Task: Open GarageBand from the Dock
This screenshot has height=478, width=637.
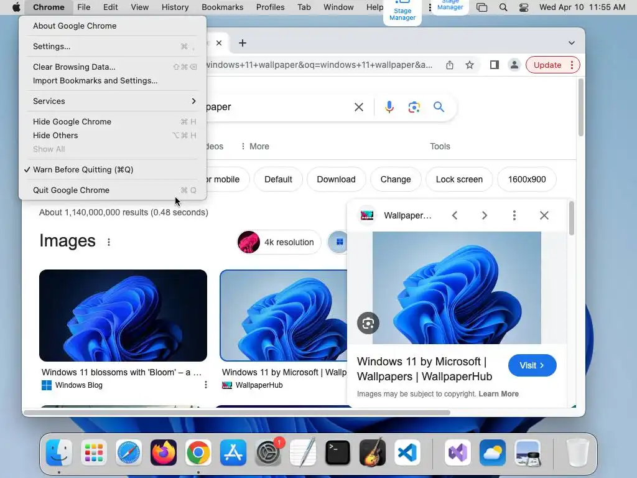Action: (373, 452)
